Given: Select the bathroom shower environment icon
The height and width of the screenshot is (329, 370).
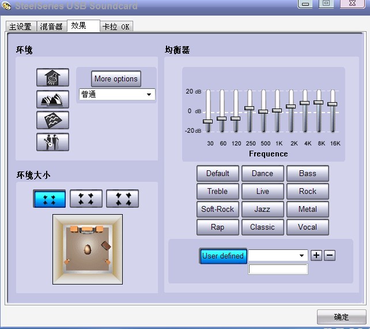Looking at the screenshot, I should click(x=52, y=78).
